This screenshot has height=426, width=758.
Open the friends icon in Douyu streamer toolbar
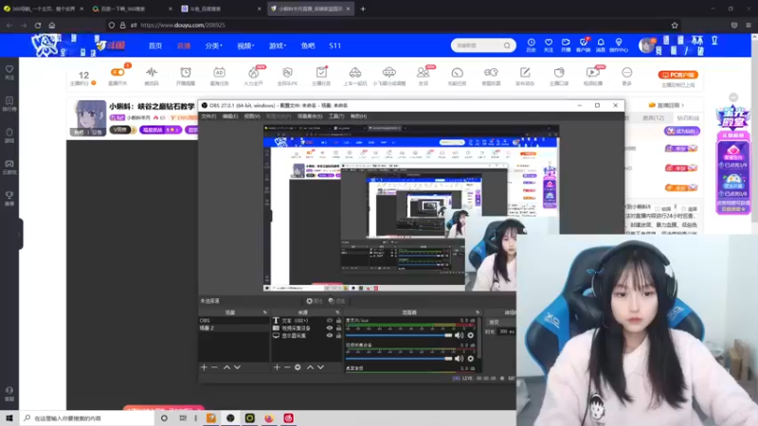point(423,73)
